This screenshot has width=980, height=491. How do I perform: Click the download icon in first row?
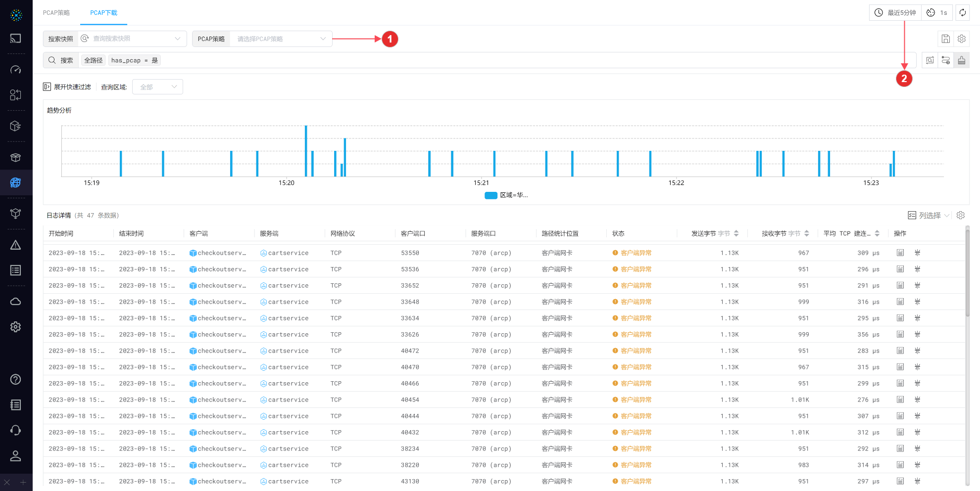click(900, 253)
